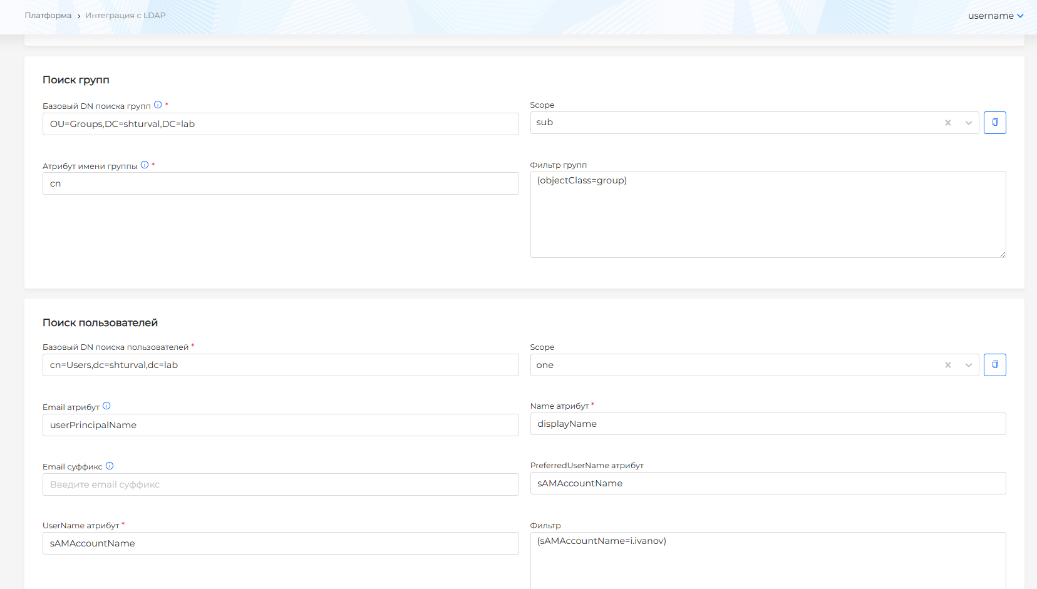
Task: Open the username account menu
Action: click(x=995, y=16)
